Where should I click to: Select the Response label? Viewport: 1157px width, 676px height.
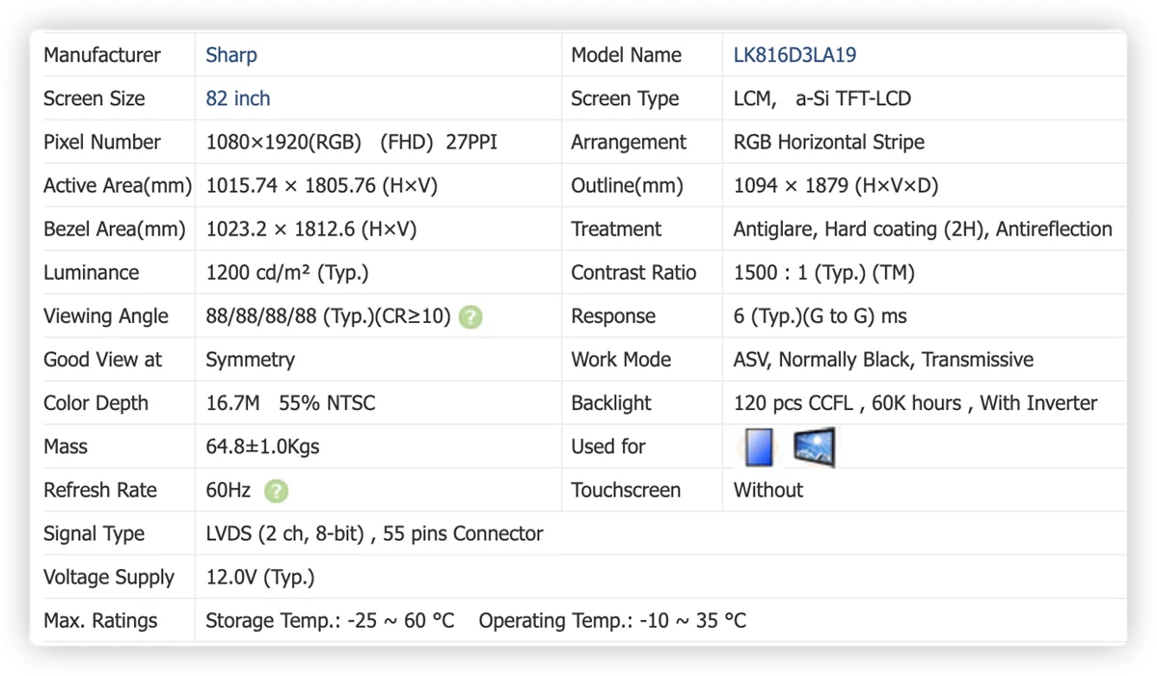613,316
